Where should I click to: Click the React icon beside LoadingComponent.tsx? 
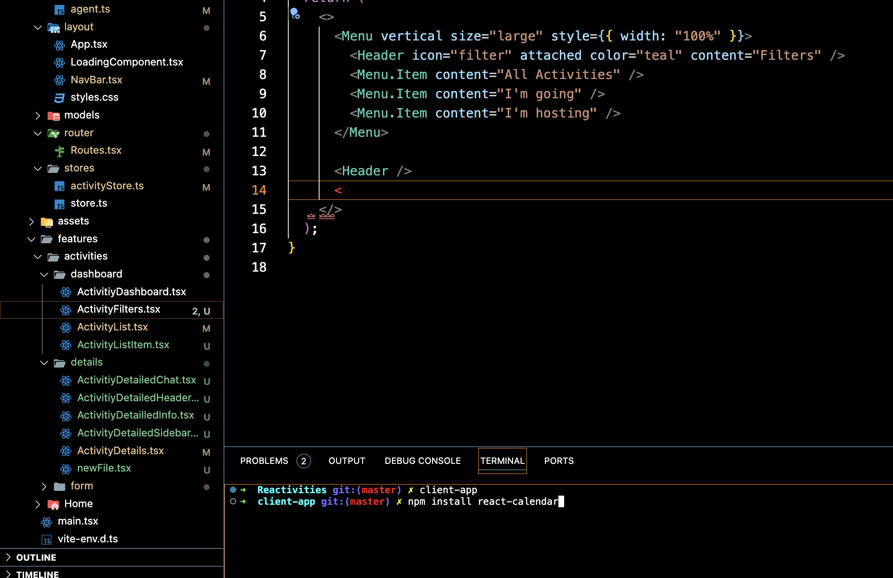[59, 63]
